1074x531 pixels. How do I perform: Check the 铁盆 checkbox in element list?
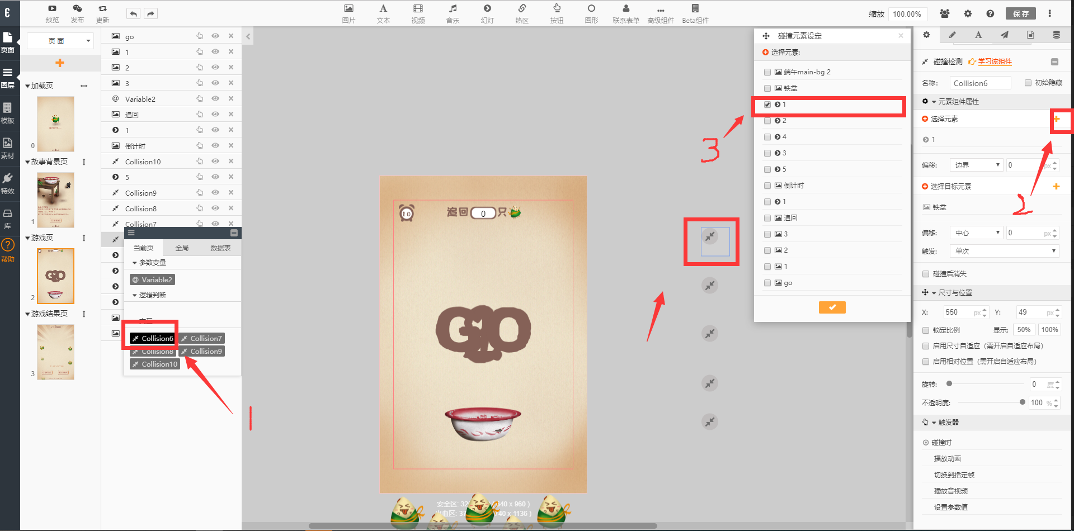(x=767, y=88)
